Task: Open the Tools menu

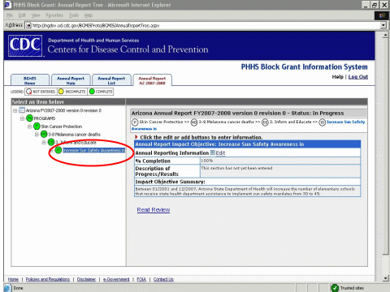Action: 74,15
